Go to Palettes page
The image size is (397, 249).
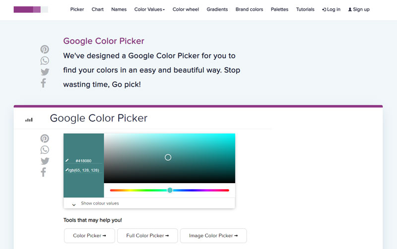(279, 9)
